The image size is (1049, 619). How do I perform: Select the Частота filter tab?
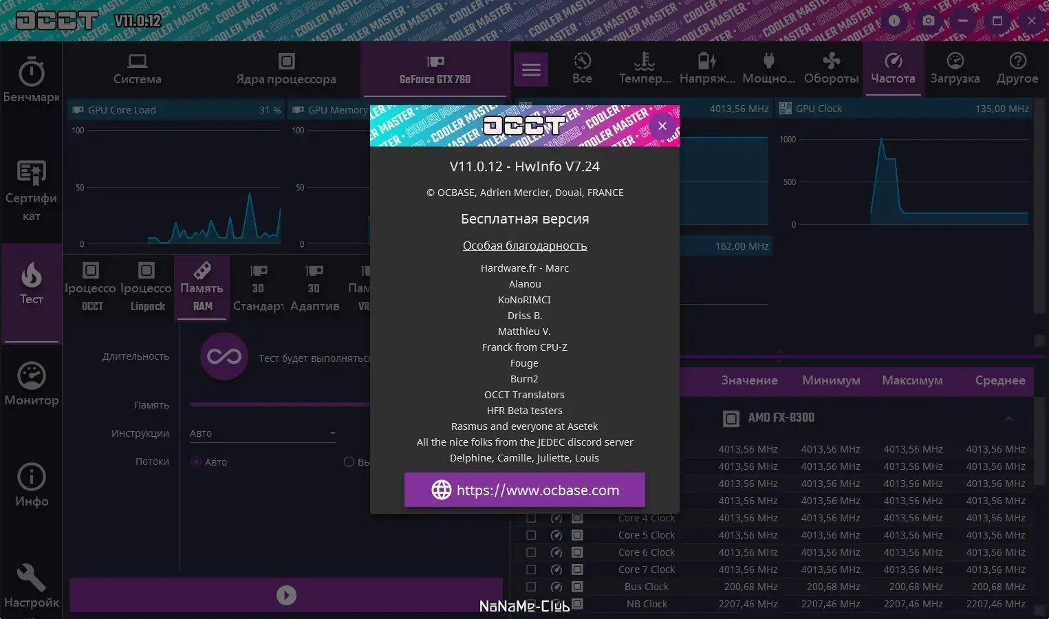pos(893,69)
